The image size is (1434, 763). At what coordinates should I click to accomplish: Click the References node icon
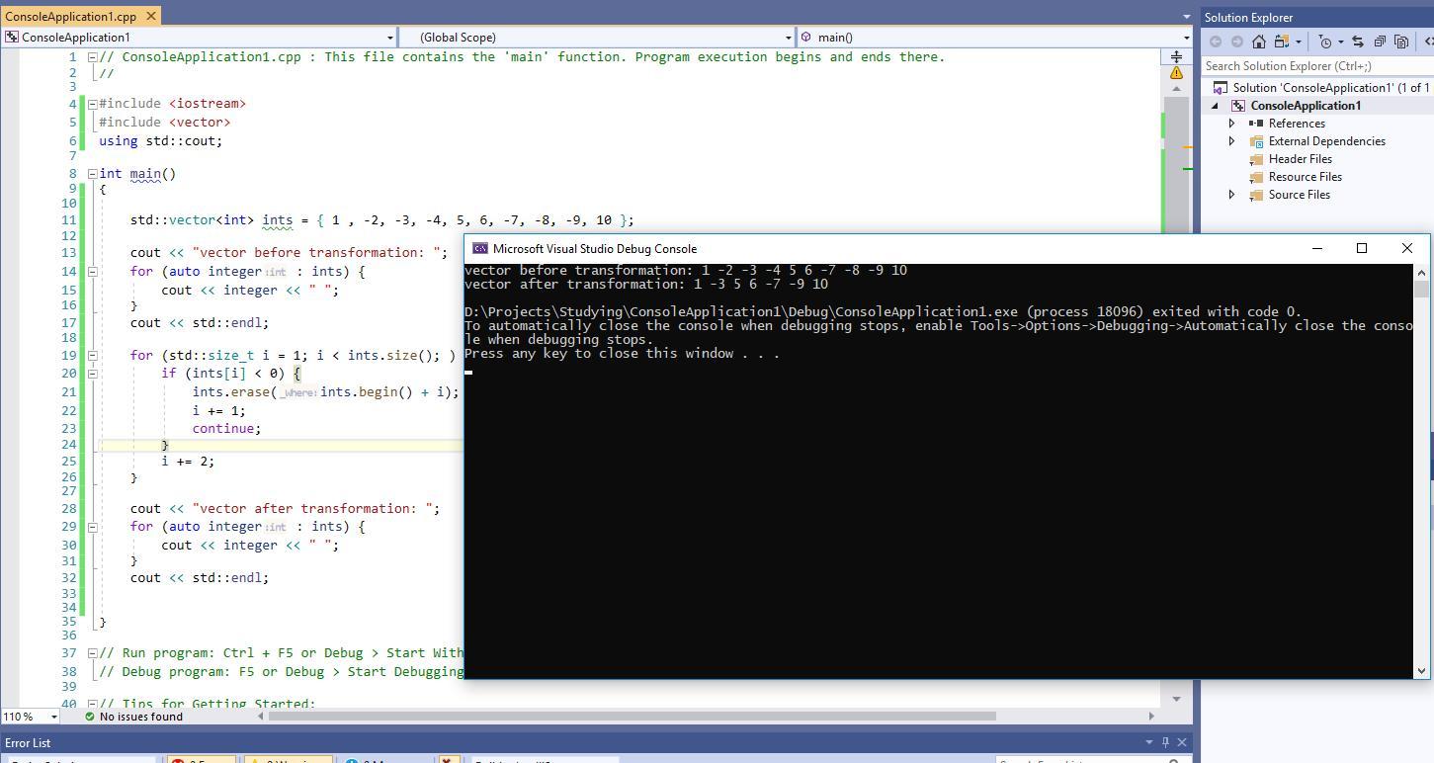[x=1256, y=124]
